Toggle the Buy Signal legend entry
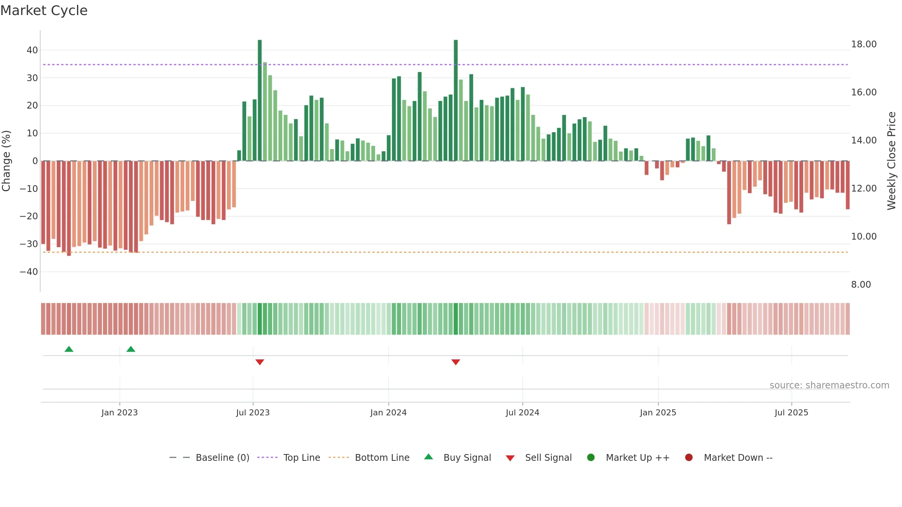 tap(457, 457)
